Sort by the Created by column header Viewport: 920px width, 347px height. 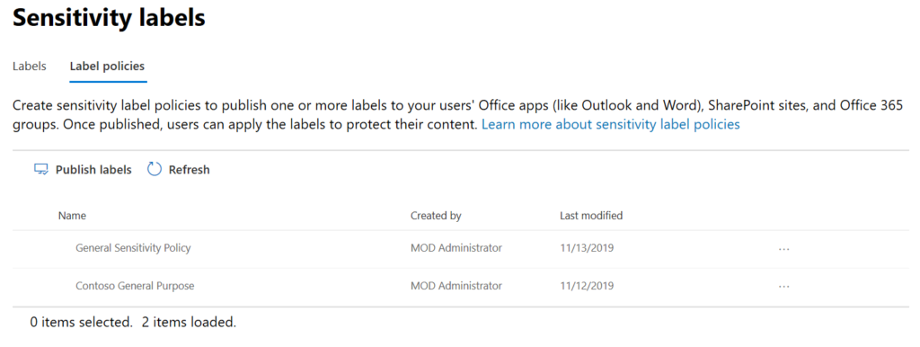point(436,216)
